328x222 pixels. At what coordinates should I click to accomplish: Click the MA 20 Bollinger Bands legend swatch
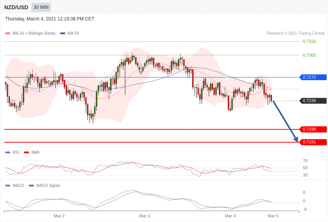pos(8,34)
